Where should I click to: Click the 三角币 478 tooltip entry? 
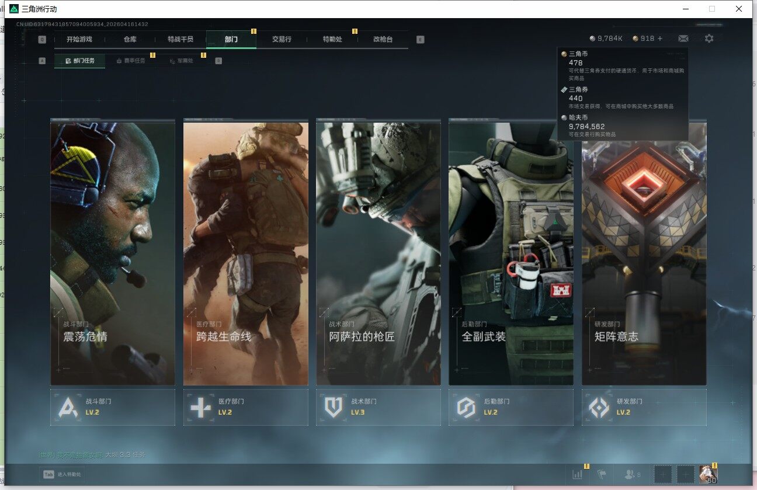pos(623,65)
